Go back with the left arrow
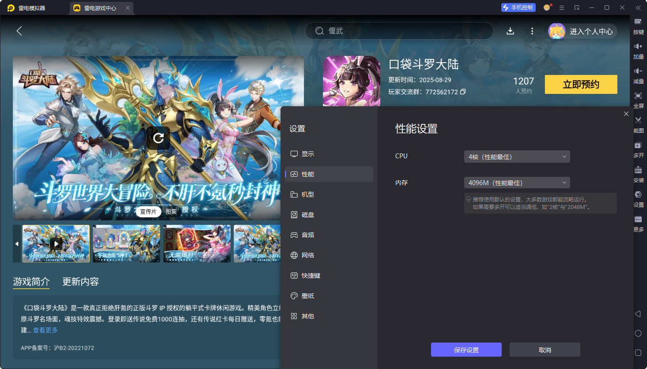This screenshot has width=647, height=369. click(19, 31)
